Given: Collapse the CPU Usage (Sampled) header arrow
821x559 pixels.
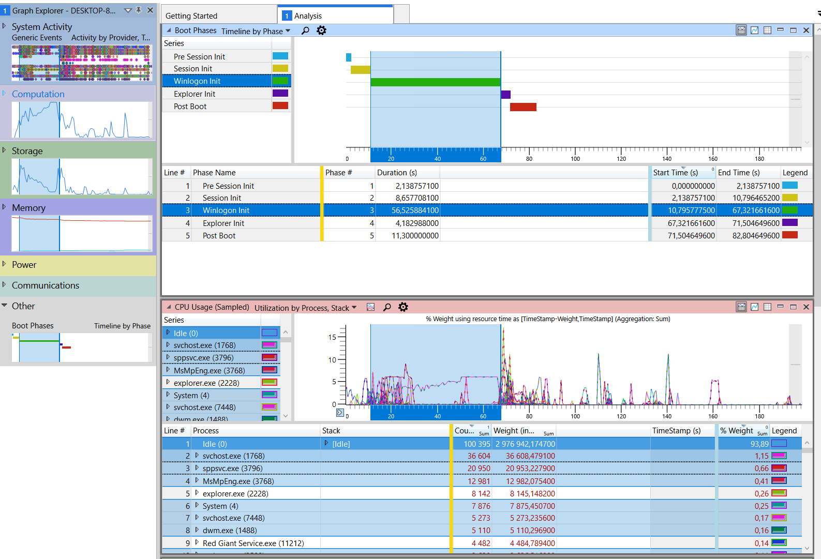Looking at the screenshot, I should [169, 307].
